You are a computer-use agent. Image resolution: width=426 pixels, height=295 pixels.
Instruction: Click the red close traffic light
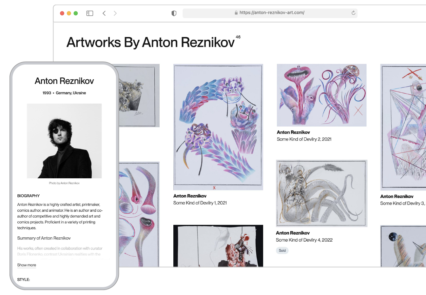62,13
